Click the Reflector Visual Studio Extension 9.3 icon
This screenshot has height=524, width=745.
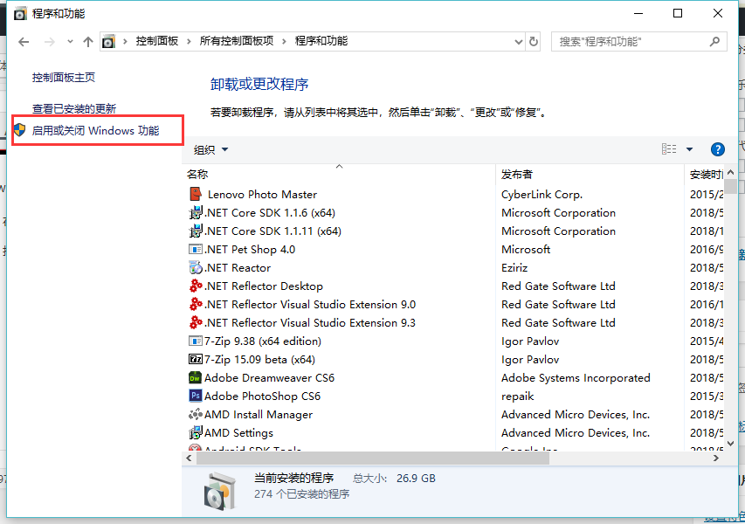pos(196,322)
